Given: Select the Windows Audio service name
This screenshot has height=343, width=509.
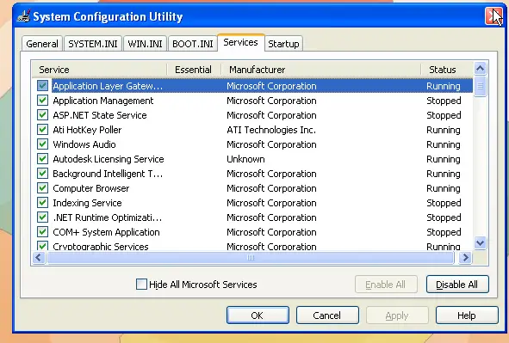Looking at the screenshot, I should pyautogui.click(x=84, y=144).
